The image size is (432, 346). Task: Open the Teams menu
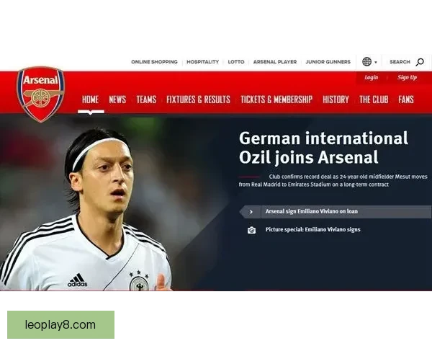pyautogui.click(x=146, y=99)
